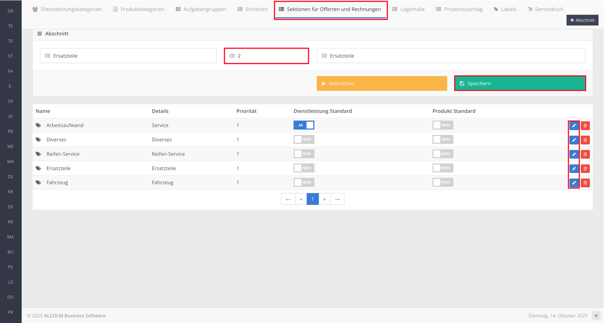
Task: Edit the Fahrzeug section entry
Action: 574,183
